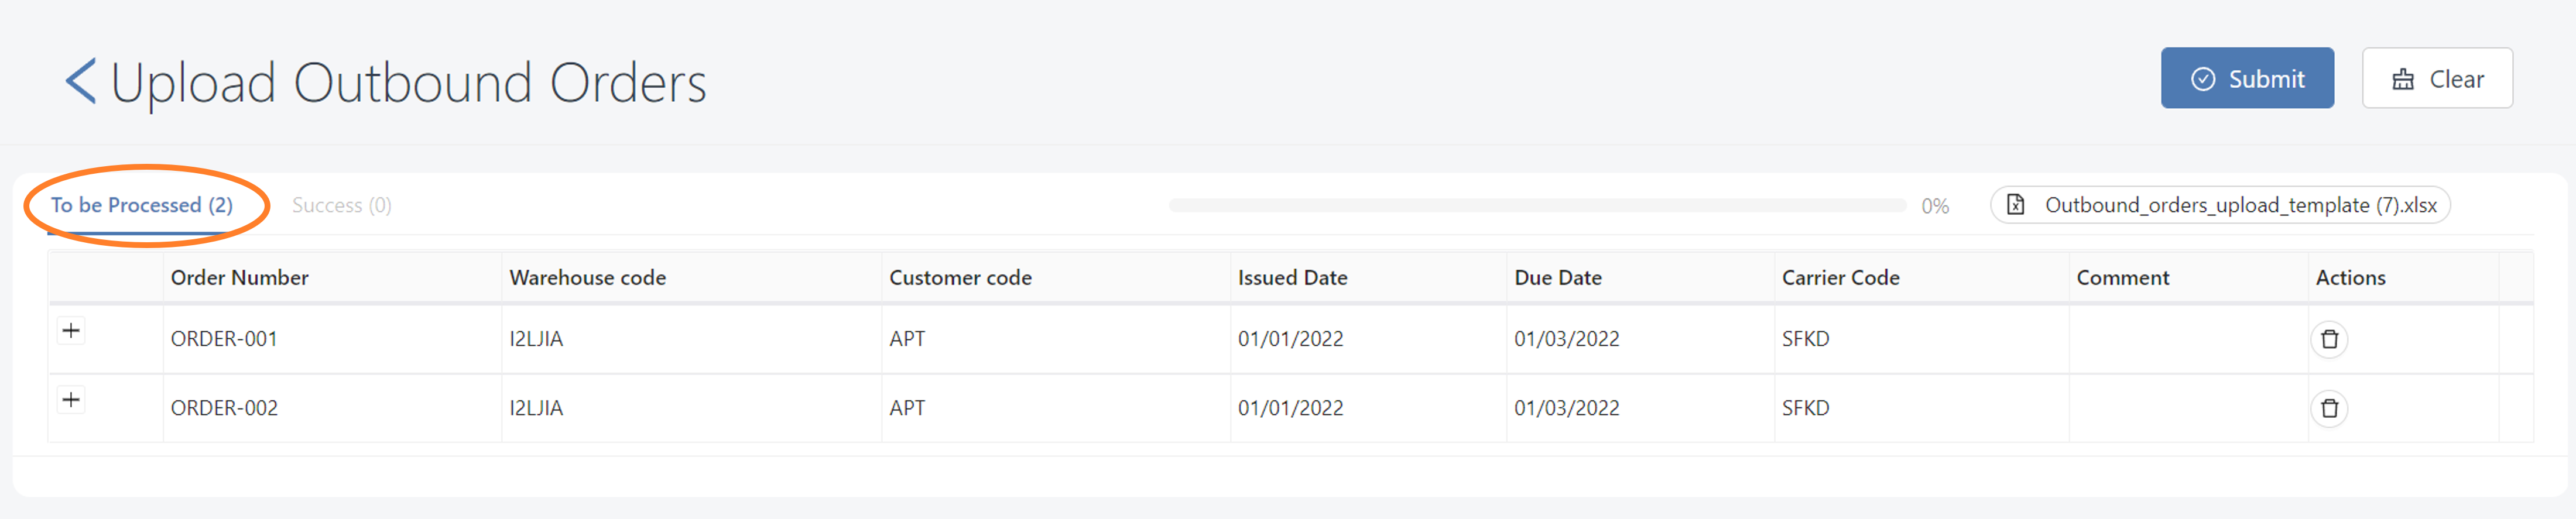Click the Warehouse code column header
Viewport: 2576px width, 519px height.
pos(587,278)
